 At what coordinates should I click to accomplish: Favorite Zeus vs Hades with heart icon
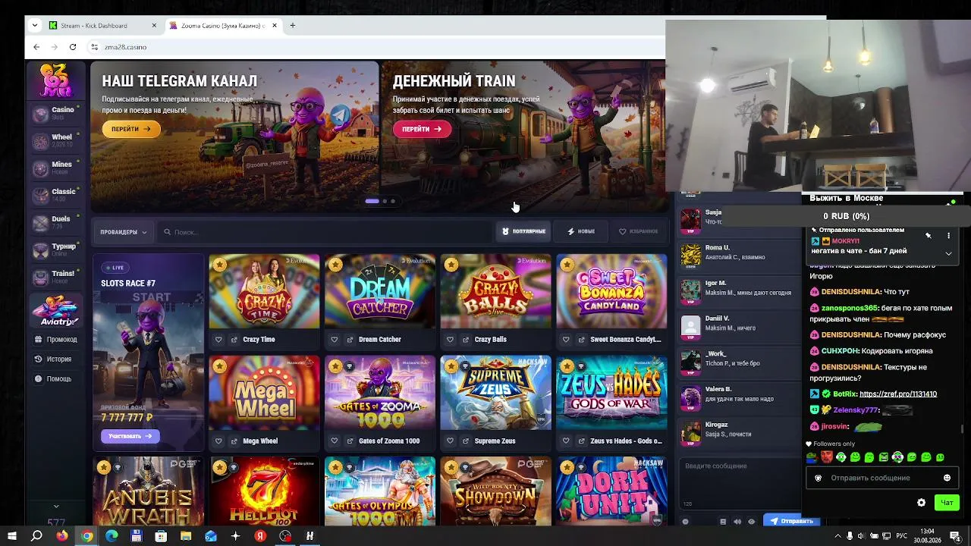point(567,441)
